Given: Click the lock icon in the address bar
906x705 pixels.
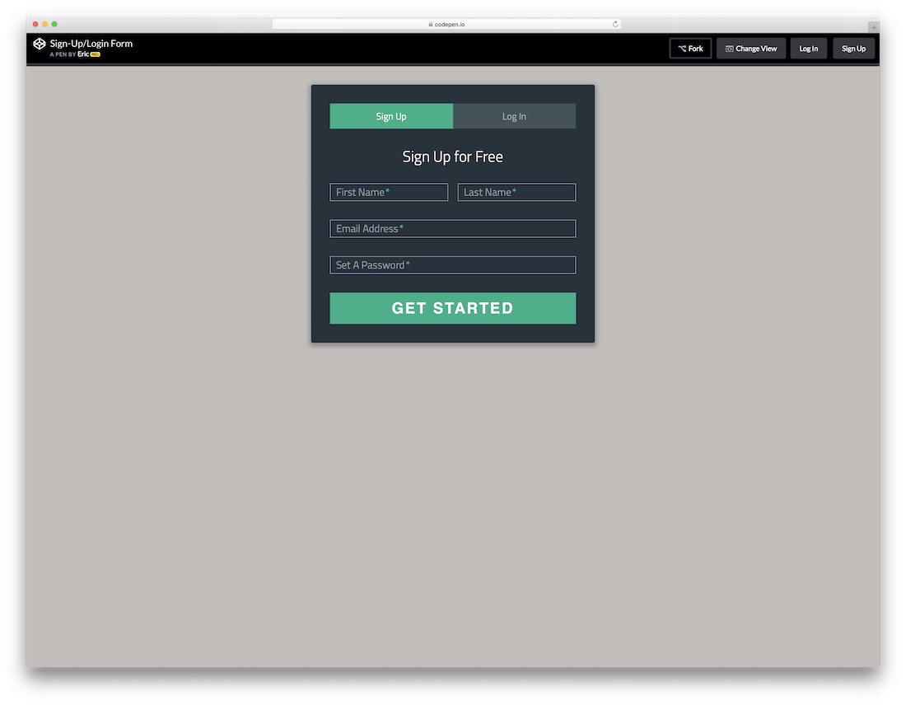Looking at the screenshot, I should pos(431,24).
